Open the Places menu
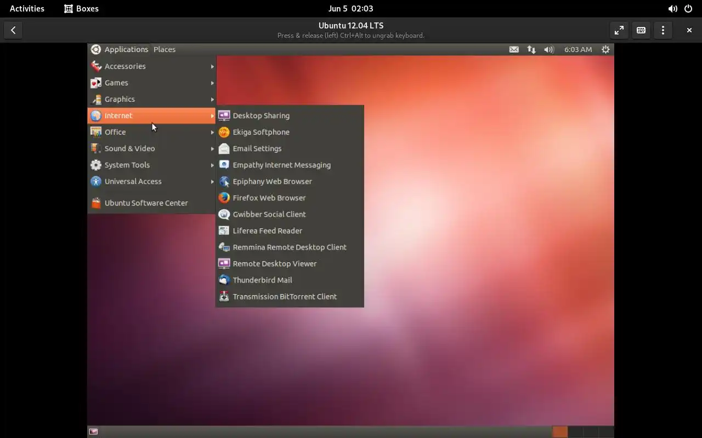 click(x=165, y=49)
